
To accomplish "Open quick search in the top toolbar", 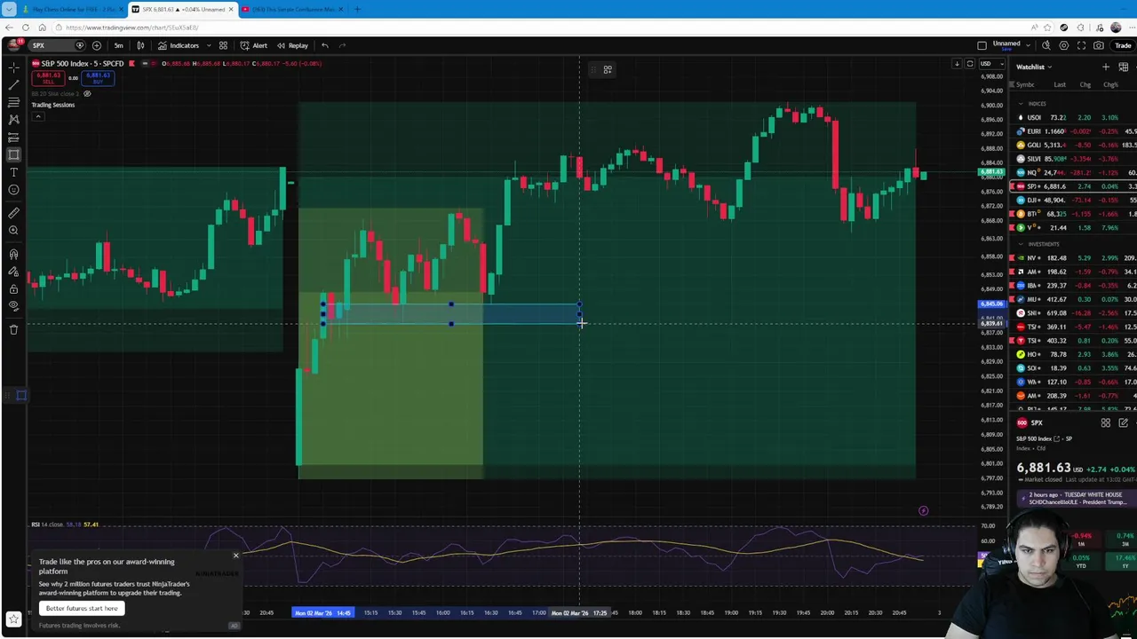I will [x=1046, y=45].
